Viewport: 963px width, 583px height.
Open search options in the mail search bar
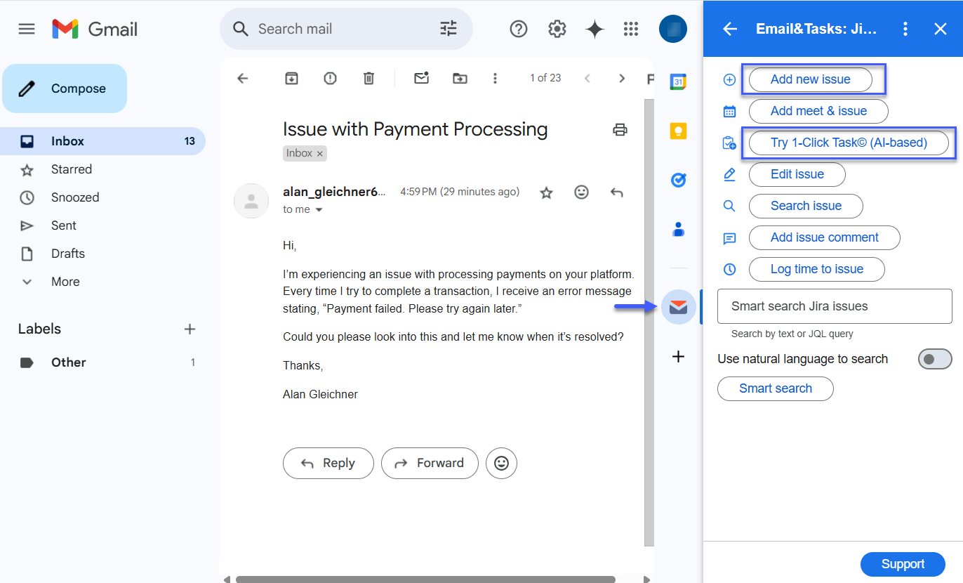point(448,29)
